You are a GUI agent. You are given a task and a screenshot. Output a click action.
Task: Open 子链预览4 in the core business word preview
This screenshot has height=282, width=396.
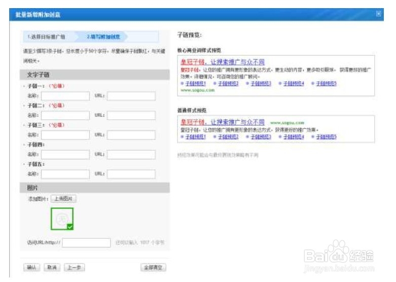[294, 83]
